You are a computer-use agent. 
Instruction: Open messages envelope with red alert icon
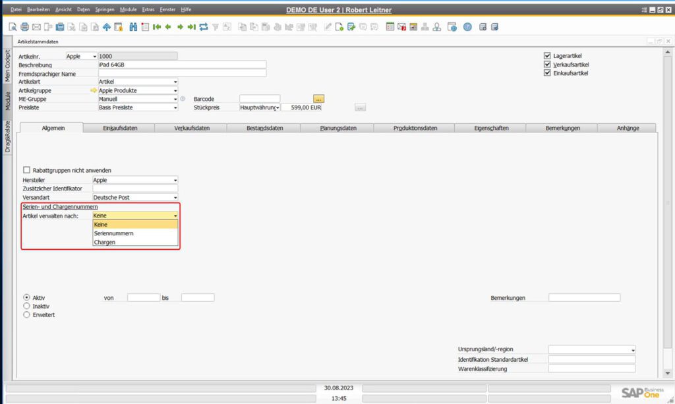pyautogui.click(x=401, y=27)
